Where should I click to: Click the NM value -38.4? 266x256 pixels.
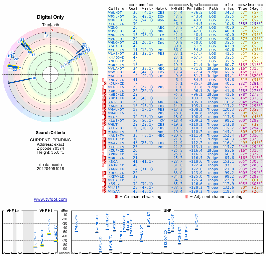click(x=177, y=191)
